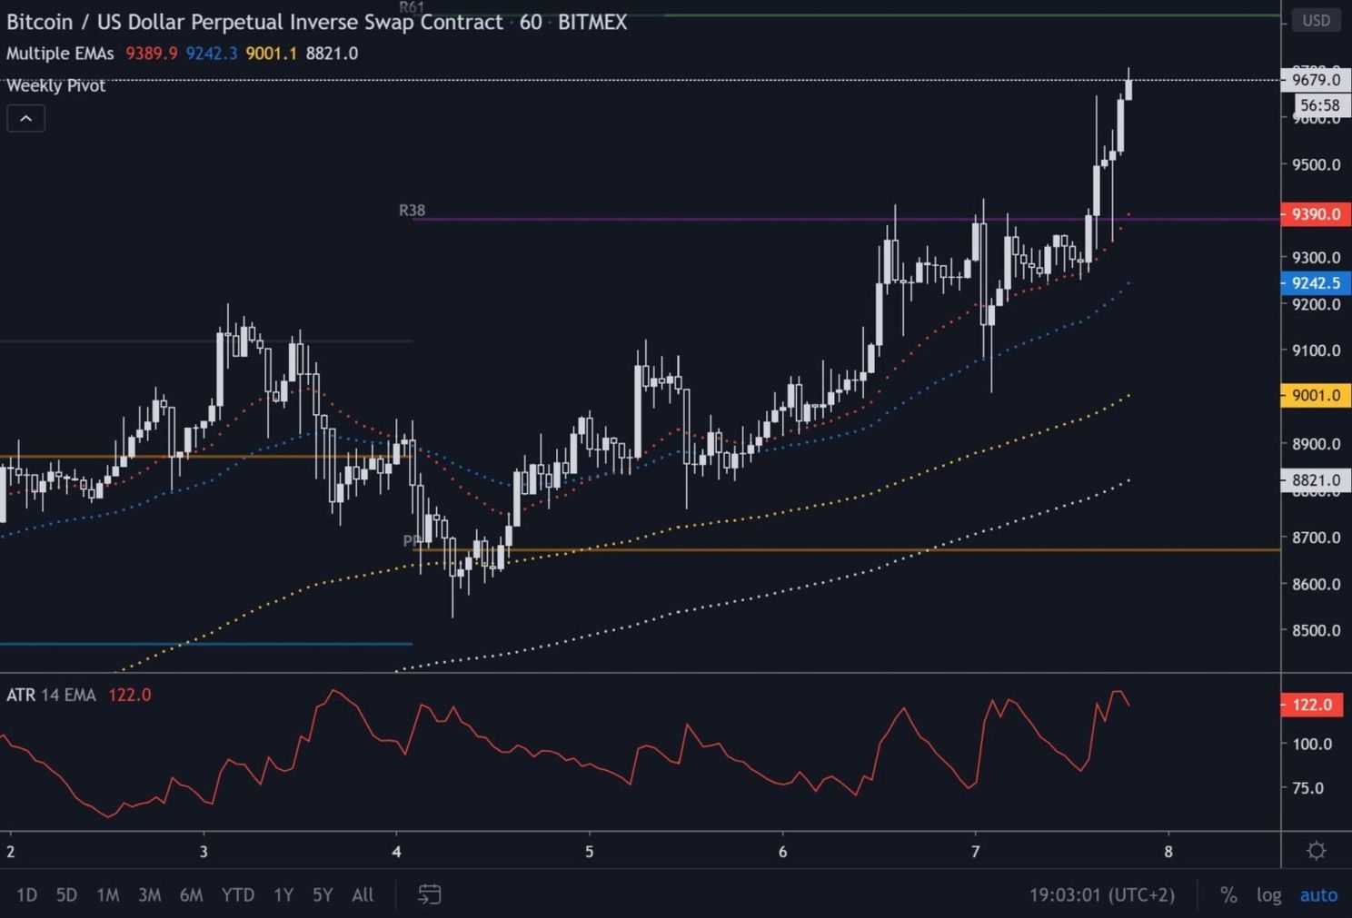Click the 60 interval in chart title
This screenshot has width=1352, height=918.
coord(531,22)
